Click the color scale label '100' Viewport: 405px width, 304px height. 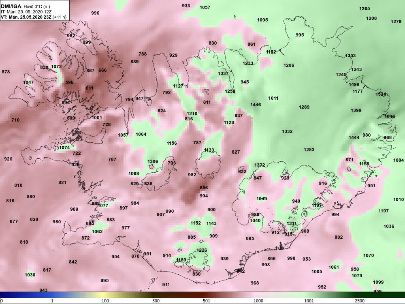pos(105,301)
